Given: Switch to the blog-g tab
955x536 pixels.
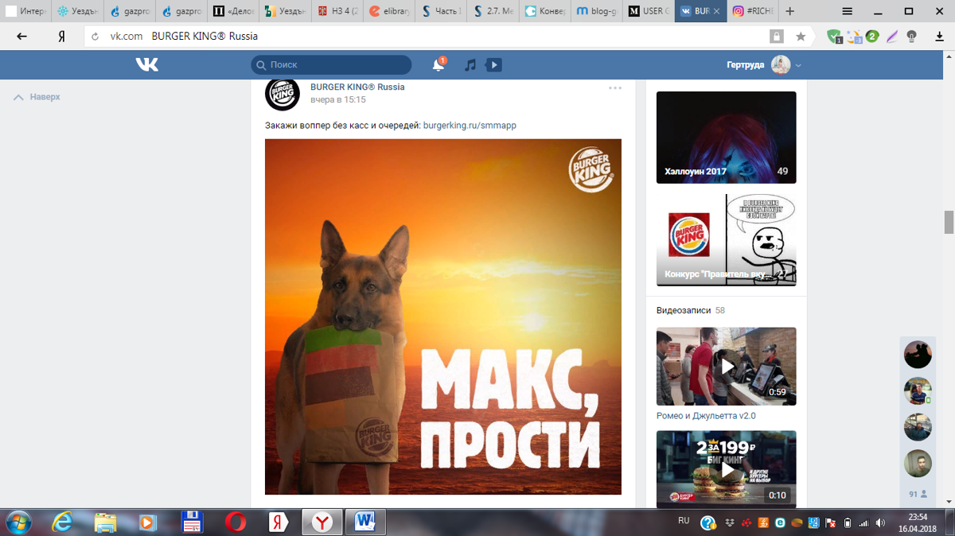Looking at the screenshot, I should [x=596, y=12].
